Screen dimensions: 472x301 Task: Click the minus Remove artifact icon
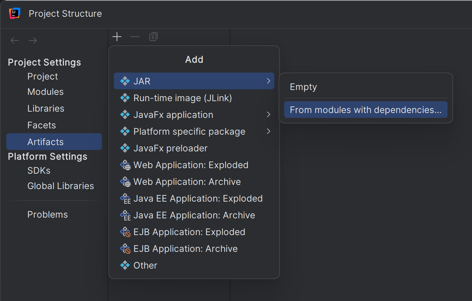pos(135,37)
